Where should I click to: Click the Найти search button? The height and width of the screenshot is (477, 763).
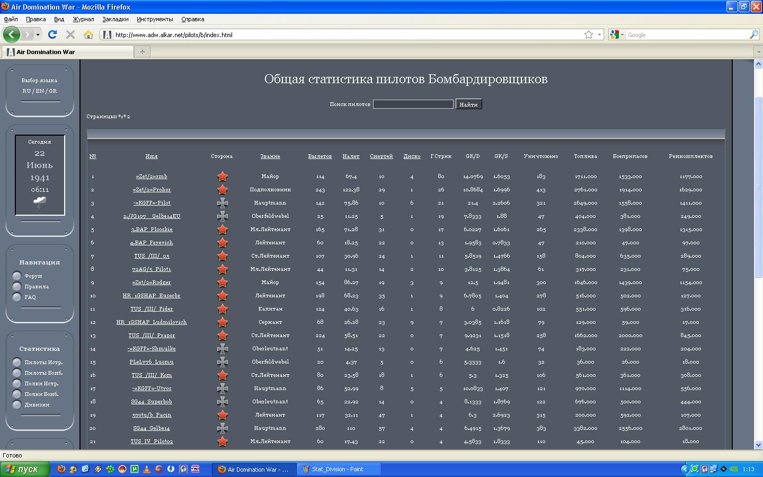pos(468,104)
